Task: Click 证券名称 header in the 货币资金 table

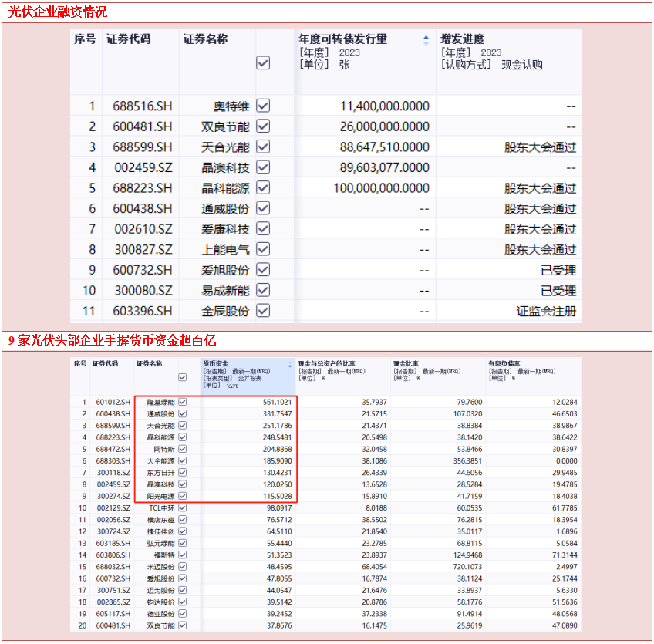Action: [x=150, y=363]
